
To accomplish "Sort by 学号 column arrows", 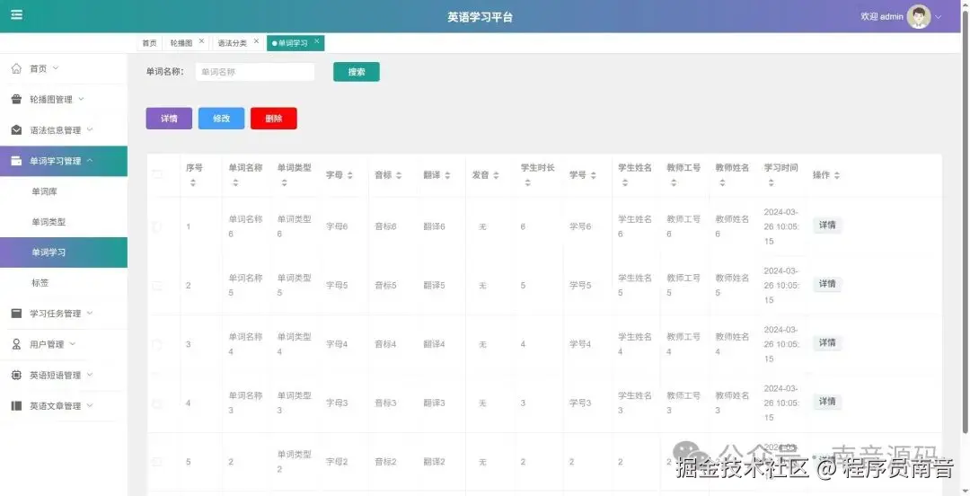I will point(594,176).
